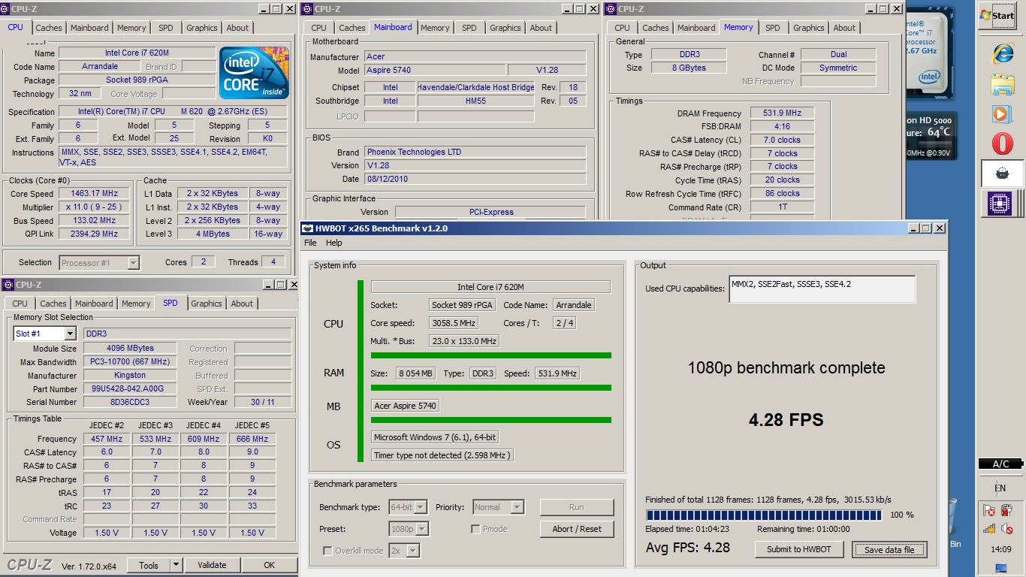
Task: Click the Intel Core i7 logo in CPU-Z
Action: pos(254,73)
